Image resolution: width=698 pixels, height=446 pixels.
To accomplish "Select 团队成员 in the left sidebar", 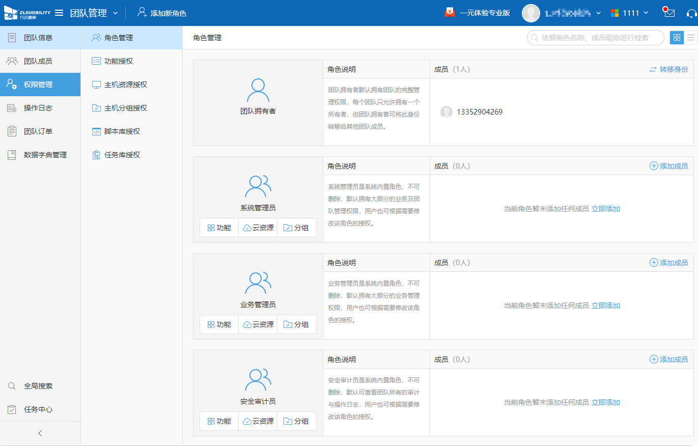I will coord(38,61).
